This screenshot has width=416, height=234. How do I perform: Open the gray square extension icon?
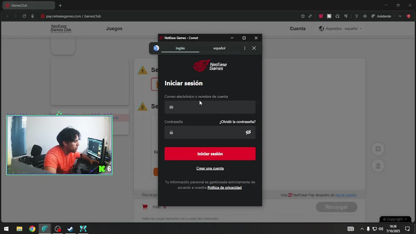(x=329, y=16)
